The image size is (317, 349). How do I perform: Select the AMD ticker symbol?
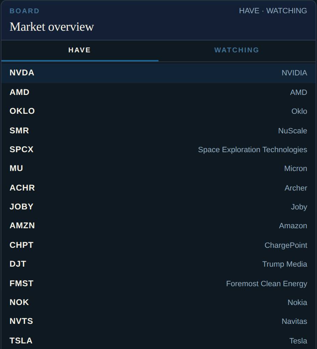tap(19, 92)
